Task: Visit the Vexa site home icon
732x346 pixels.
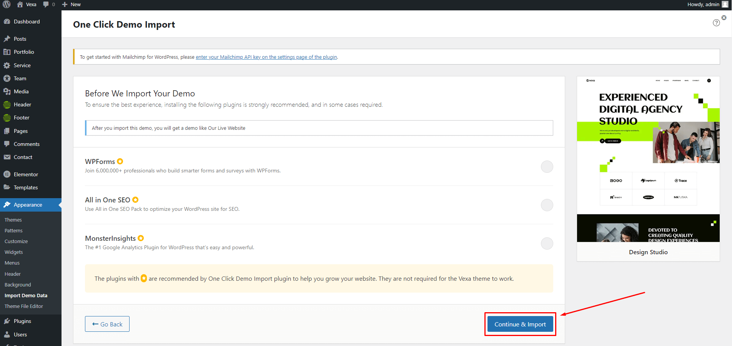Action: click(x=20, y=5)
